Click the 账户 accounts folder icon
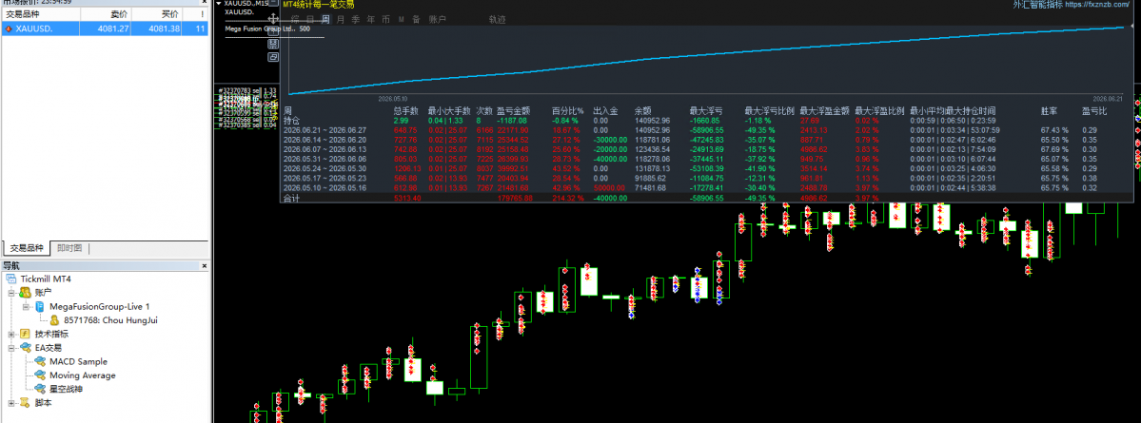Screen dimensions: 1141x423 click(x=25, y=292)
